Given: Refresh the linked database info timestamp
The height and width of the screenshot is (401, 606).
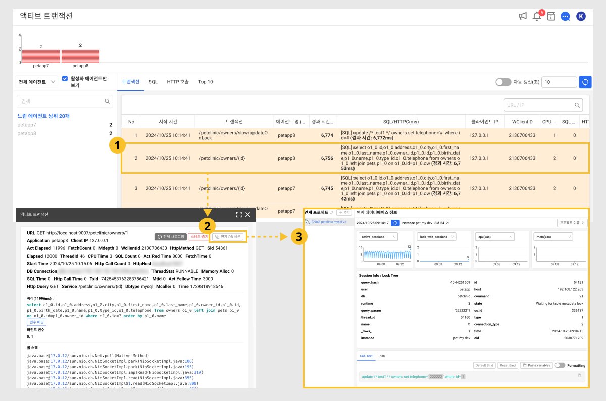Looking at the screenshot, I should click(x=395, y=223).
